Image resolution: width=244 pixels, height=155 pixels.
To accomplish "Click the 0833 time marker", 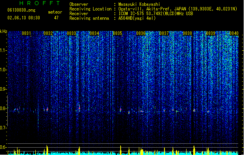I will point(71,33).
